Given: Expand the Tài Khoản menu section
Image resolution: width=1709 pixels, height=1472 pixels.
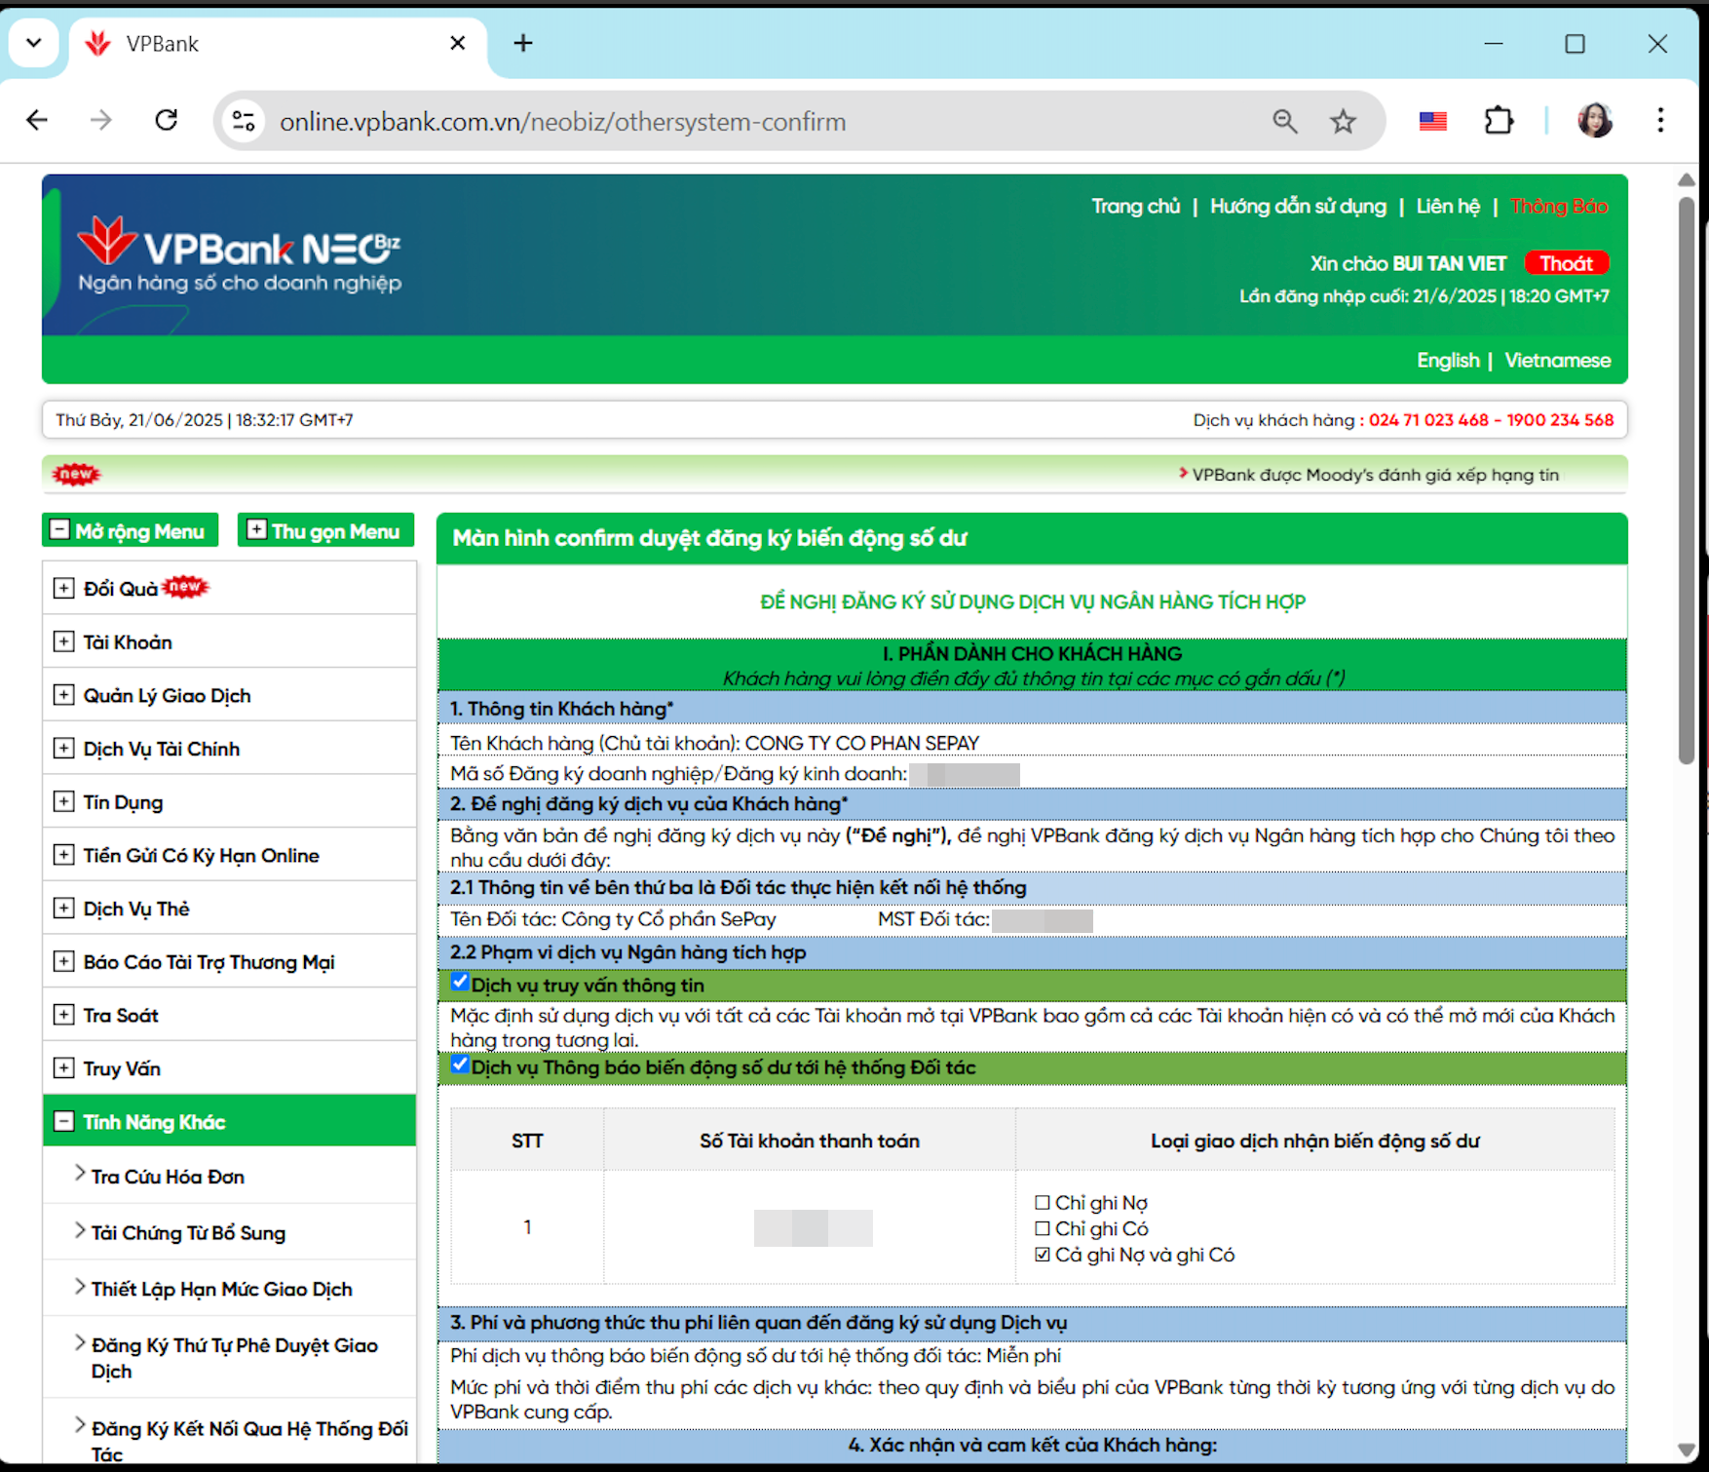Looking at the screenshot, I should coord(63,641).
